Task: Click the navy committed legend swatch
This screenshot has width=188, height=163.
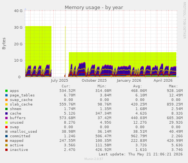Action: point(6,136)
